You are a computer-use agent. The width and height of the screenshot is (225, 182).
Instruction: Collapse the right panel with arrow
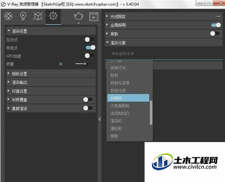tap(99, 119)
